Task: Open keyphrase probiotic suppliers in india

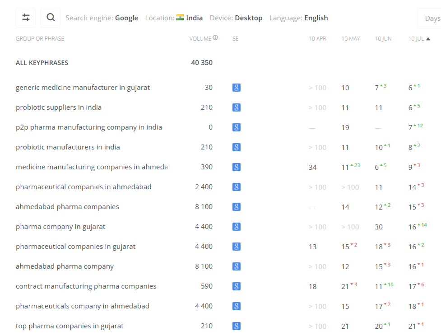Action: click(x=59, y=107)
